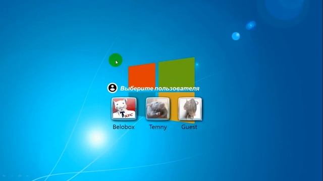Choose the Temny user avatar
This screenshot has width=323, height=181.
pos(158,109)
